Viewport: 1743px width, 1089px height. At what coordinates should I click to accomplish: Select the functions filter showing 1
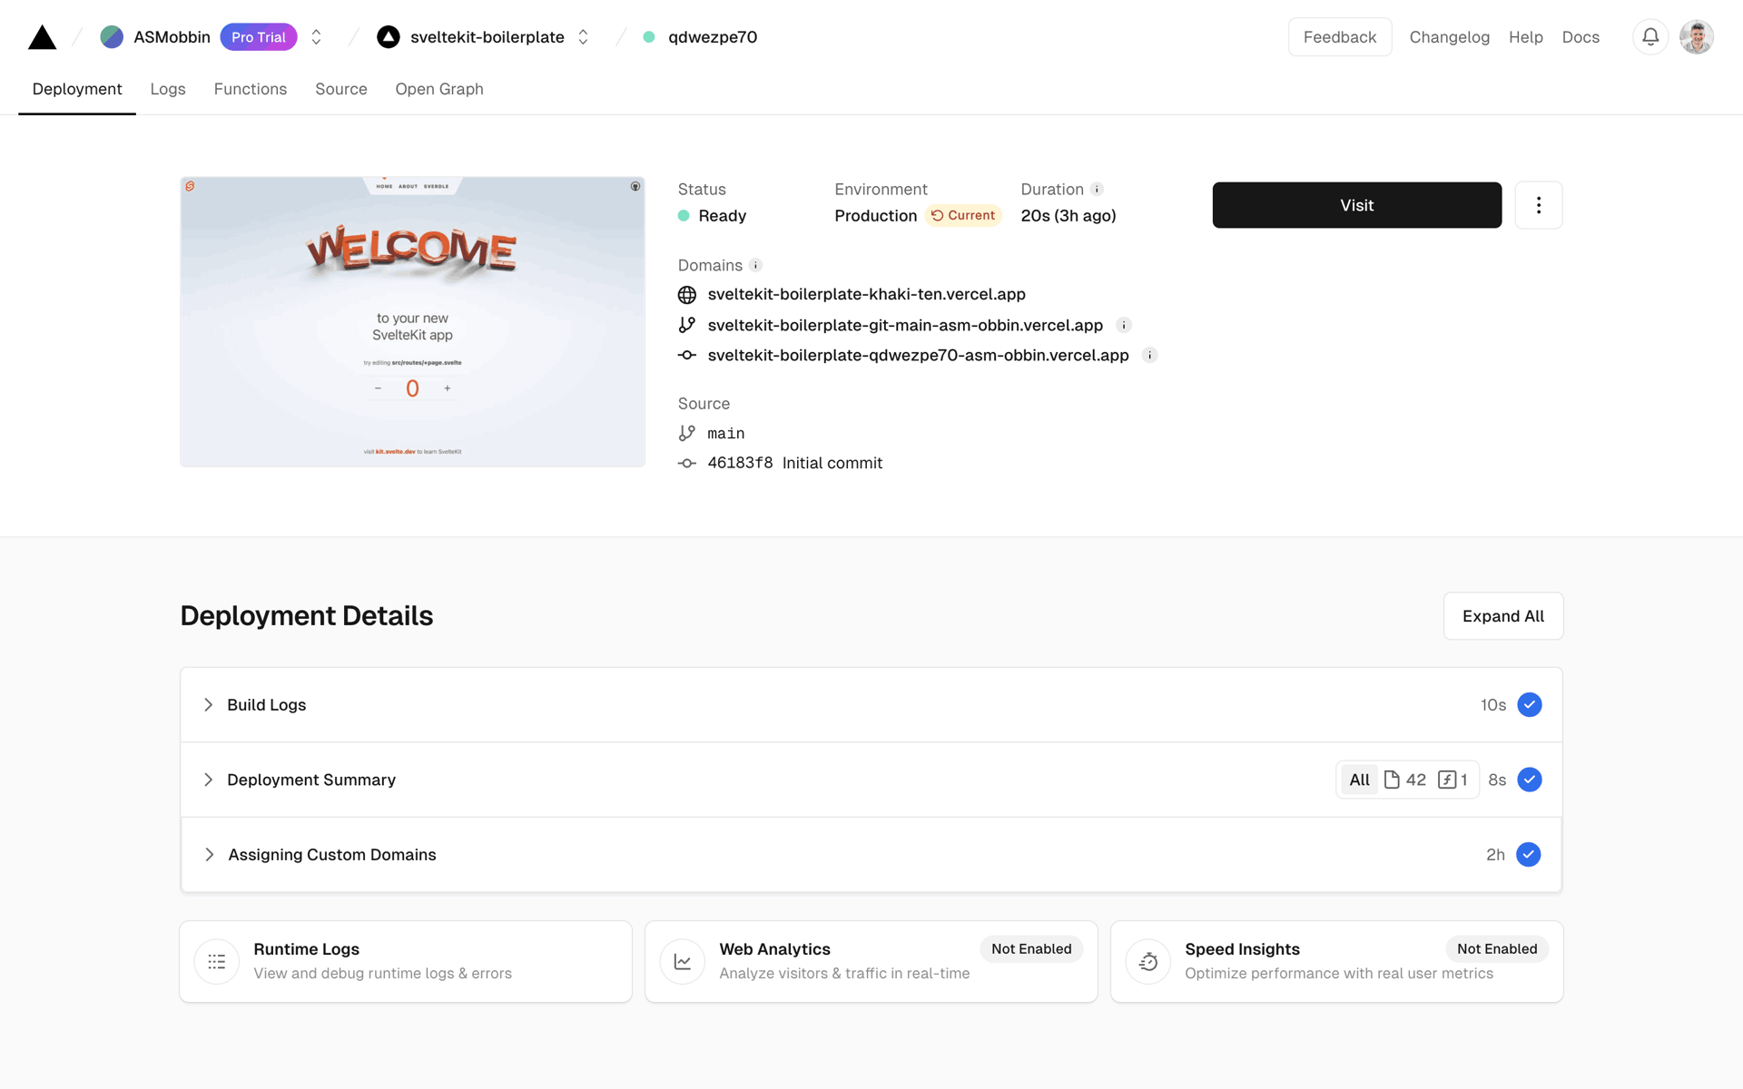tap(1452, 780)
